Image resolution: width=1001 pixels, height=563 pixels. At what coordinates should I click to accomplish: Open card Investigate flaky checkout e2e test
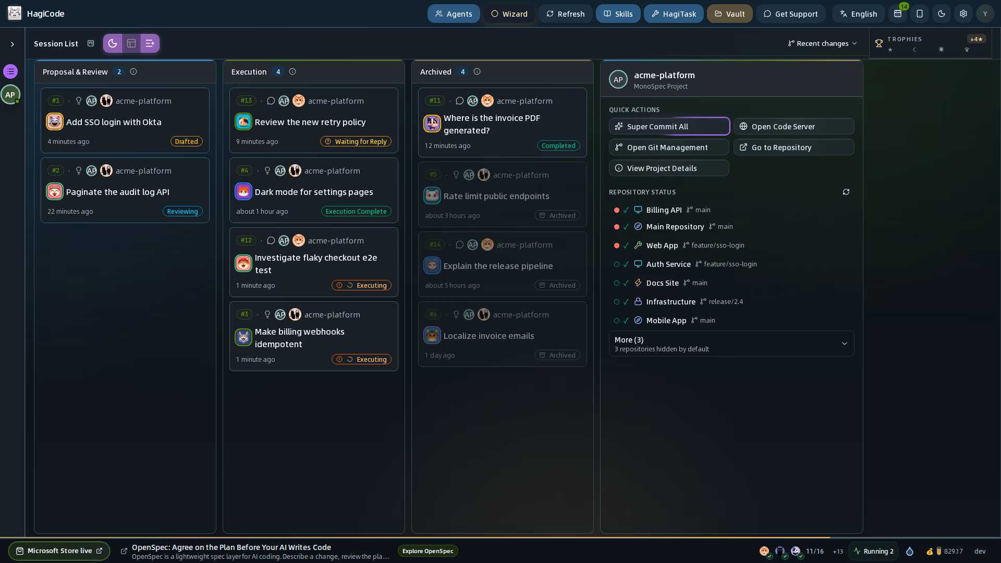tap(314, 262)
